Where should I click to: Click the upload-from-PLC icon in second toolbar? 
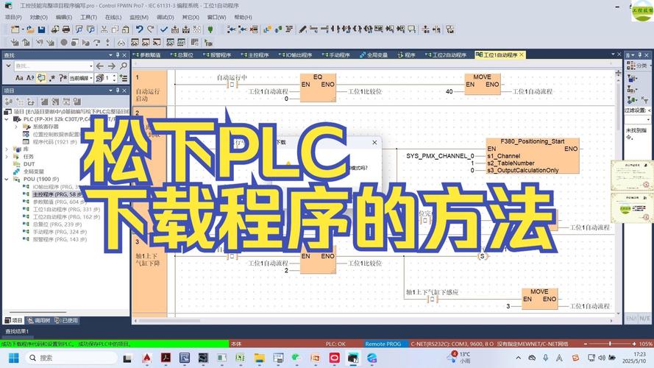[x=26, y=43]
